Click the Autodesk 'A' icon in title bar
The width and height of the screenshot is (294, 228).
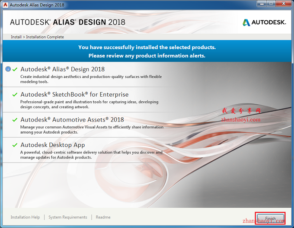tap(5, 5)
